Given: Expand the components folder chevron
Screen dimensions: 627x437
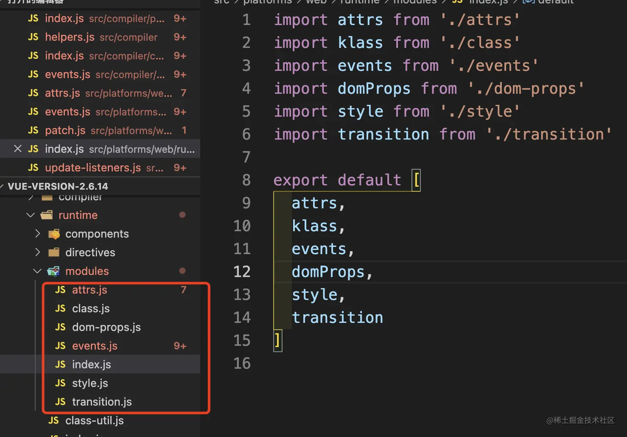Looking at the screenshot, I should (37, 234).
